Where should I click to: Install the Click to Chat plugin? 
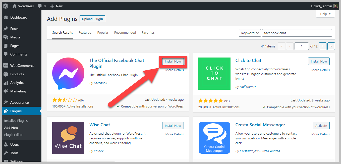tap(319, 61)
